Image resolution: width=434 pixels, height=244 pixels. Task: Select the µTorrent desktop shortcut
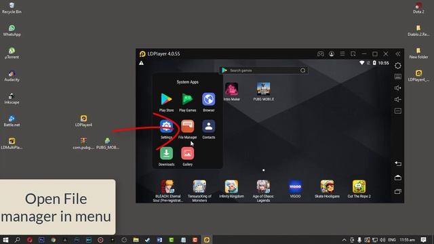pyautogui.click(x=12, y=53)
